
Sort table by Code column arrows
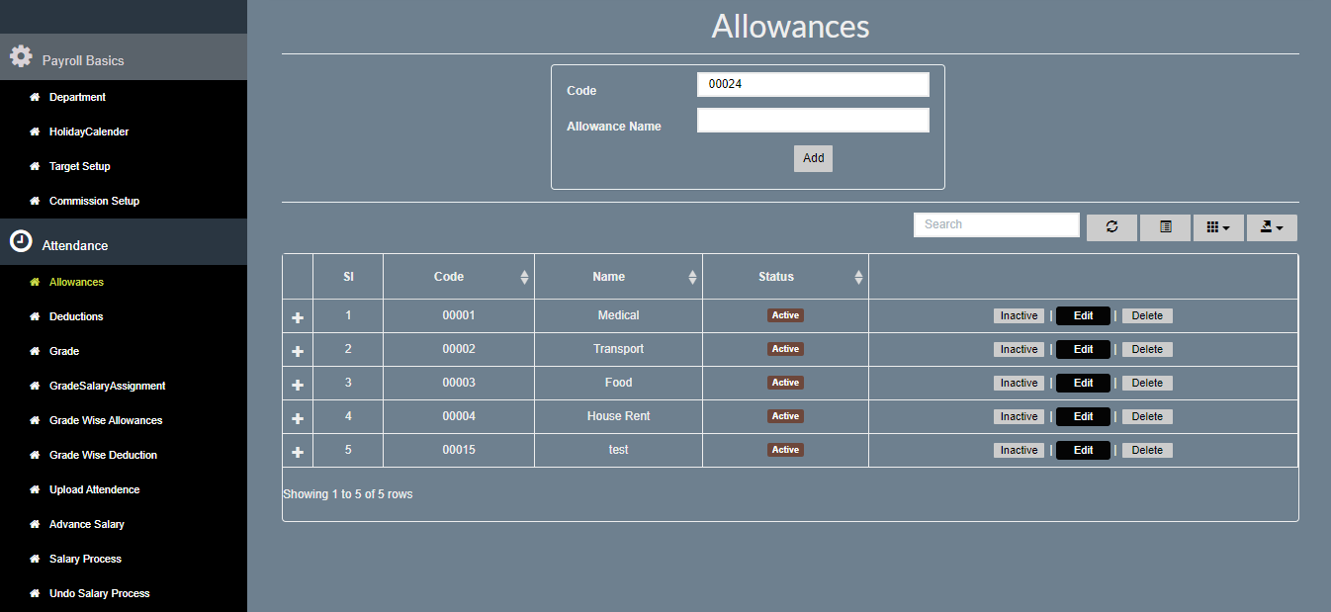pos(524,278)
